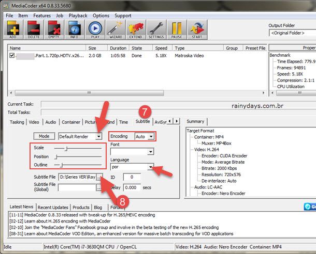Open the Features menu
Screen dimensions: 316x254
tap(42, 15)
